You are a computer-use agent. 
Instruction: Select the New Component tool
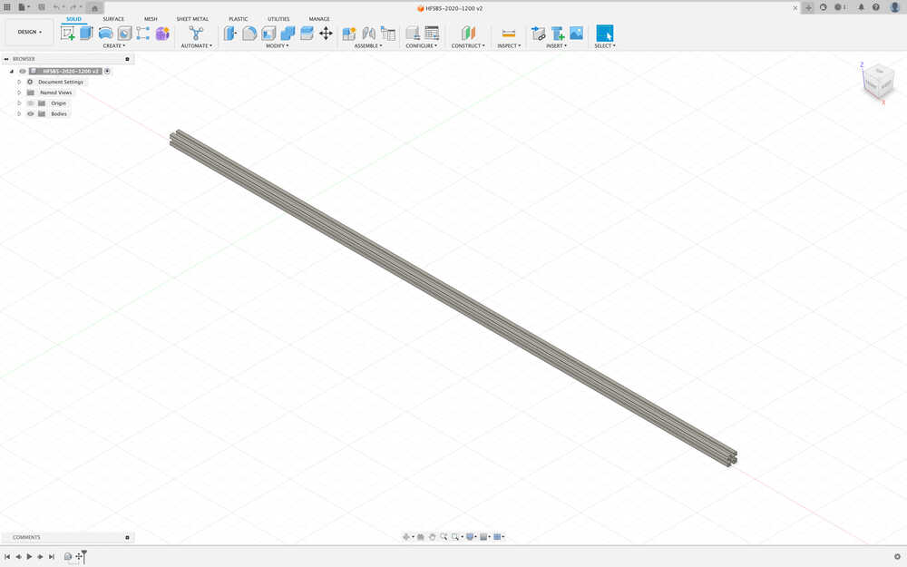pyautogui.click(x=349, y=33)
